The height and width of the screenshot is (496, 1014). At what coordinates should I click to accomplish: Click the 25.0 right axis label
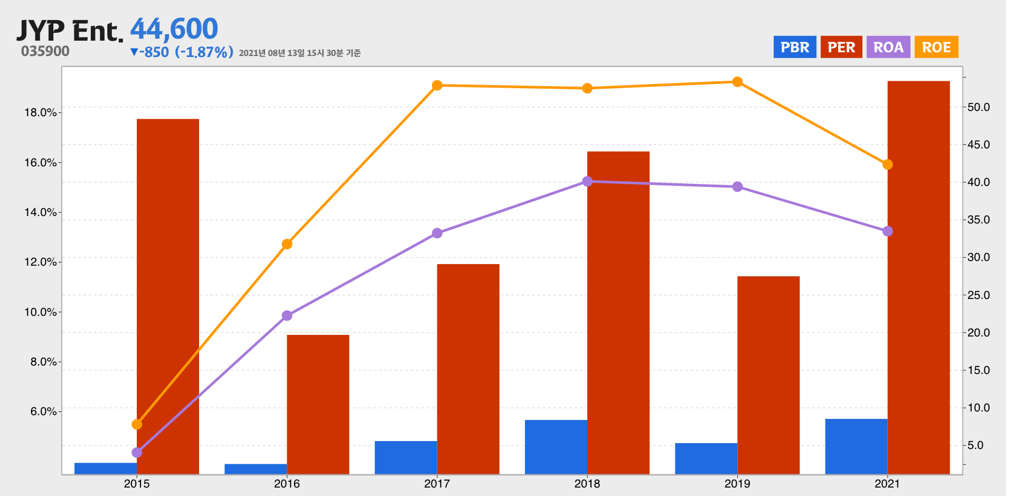point(979,295)
